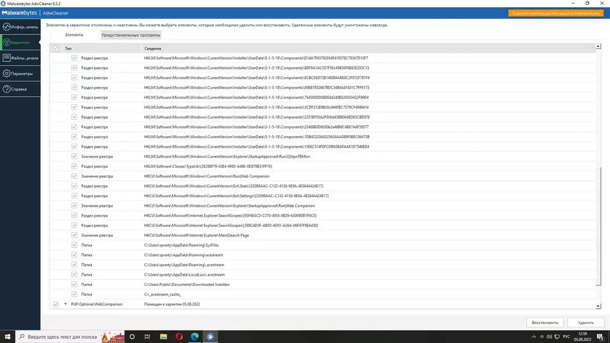
Task: Open the log files (Файлы...рнала) section
Action: [20, 58]
